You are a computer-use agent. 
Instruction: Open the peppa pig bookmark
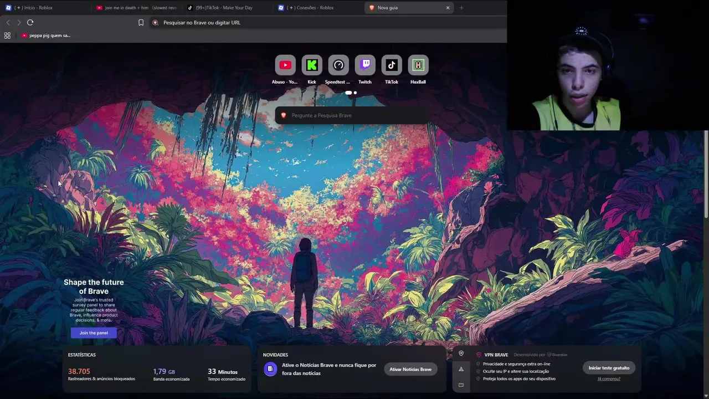pyautogui.click(x=45, y=35)
